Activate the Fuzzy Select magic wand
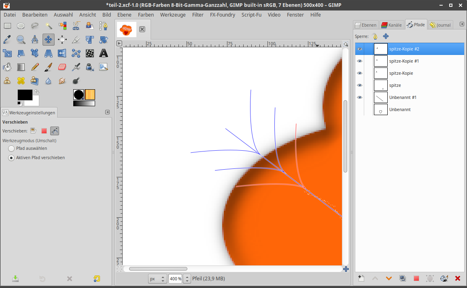Image resolution: width=467 pixels, height=288 pixels. (49, 26)
